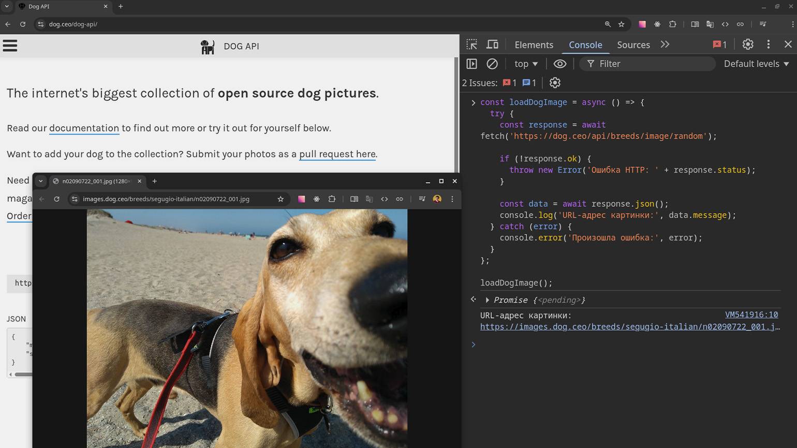
Task: Clear the console with the ban icon
Action: (492, 64)
